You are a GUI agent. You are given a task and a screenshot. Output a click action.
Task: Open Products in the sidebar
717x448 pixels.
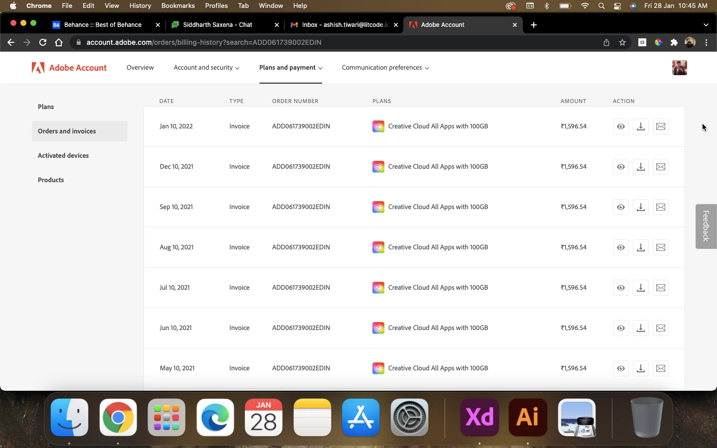coord(80,180)
